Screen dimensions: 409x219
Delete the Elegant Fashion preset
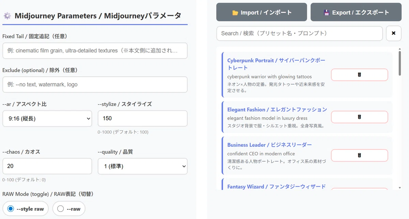click(x=359, y=117)
